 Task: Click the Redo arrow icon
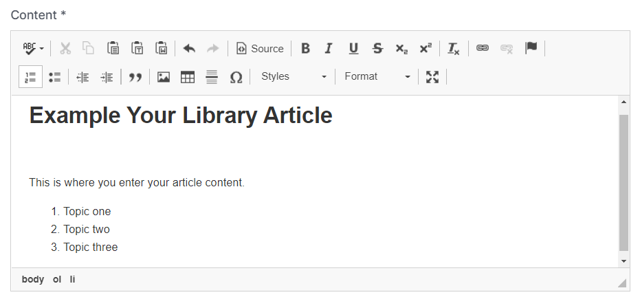(x=212, y=49)
